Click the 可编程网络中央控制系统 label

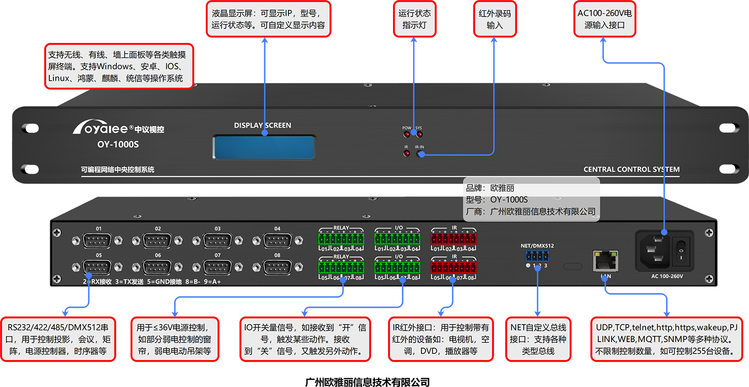coord(117,170)
